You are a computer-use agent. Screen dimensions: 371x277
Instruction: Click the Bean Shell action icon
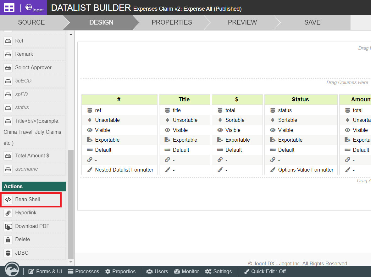tap(8, 200)
